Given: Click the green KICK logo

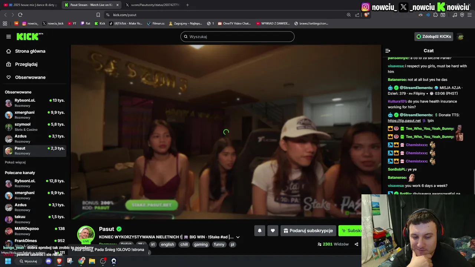Looking at the screenshot, I should click(30, 36).
